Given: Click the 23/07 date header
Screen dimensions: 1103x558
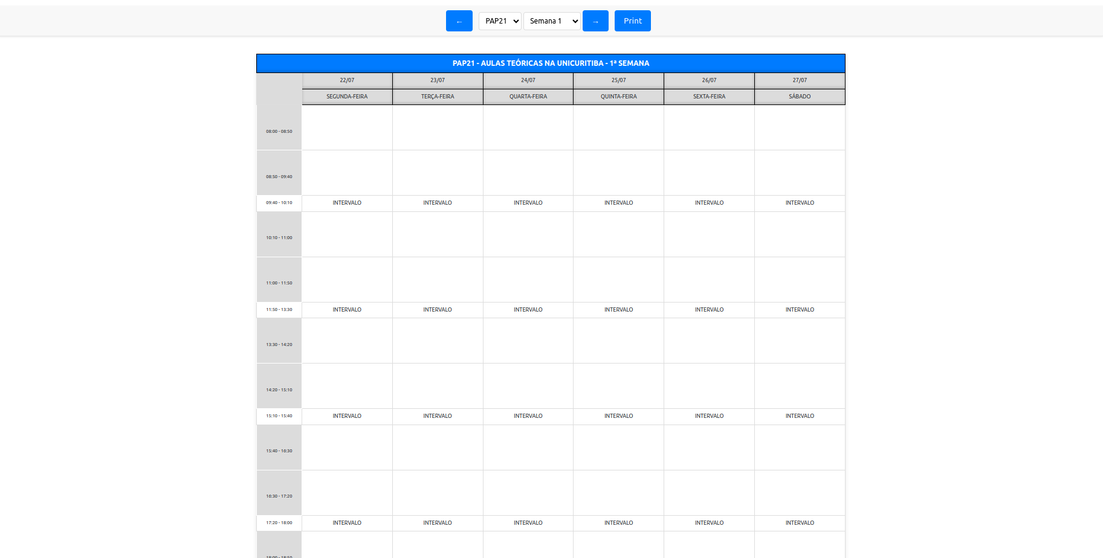Looking at the screenshot, I should (438, 80).
